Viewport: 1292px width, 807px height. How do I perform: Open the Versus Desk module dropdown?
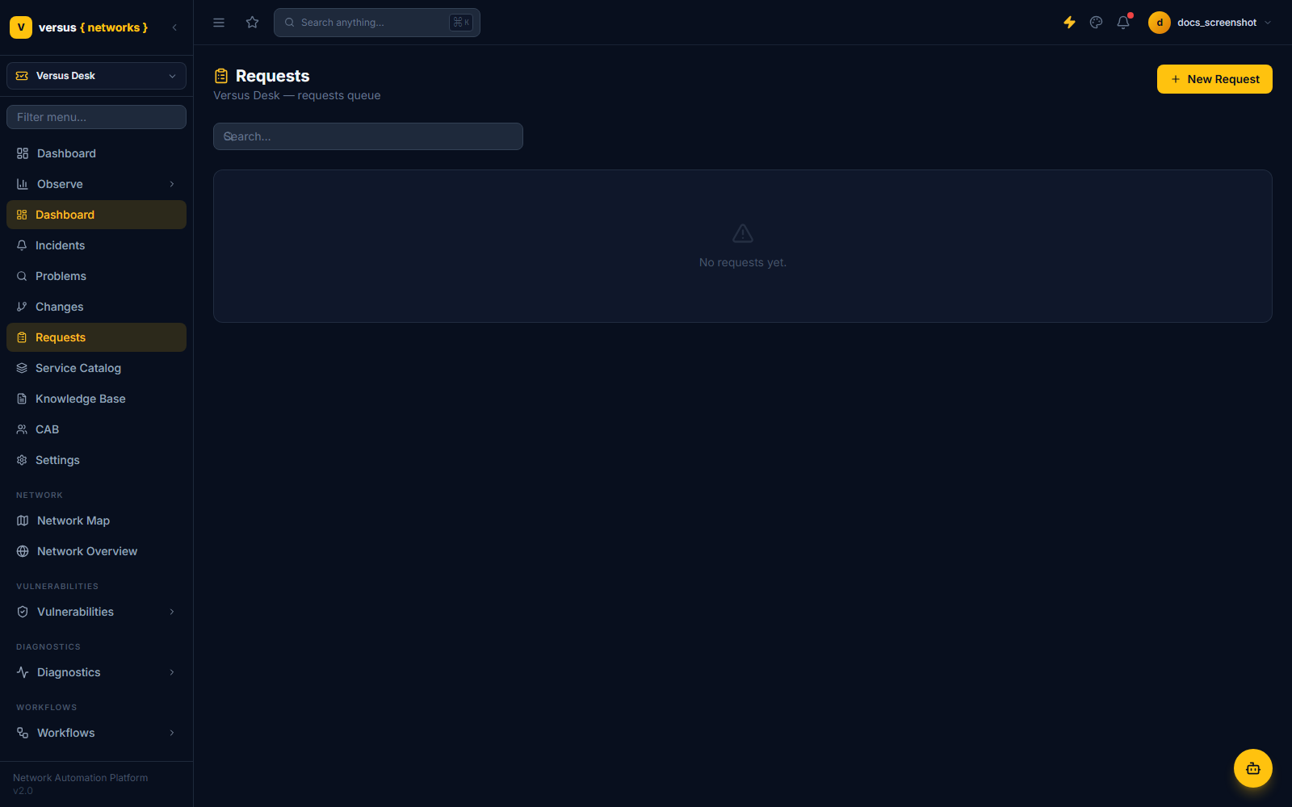(96, 76)
